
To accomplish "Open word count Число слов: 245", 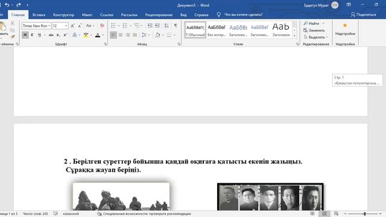I will coord(36,214).
